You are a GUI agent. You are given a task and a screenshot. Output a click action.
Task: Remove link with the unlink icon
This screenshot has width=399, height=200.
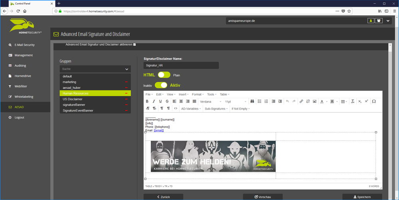(308, 101)
